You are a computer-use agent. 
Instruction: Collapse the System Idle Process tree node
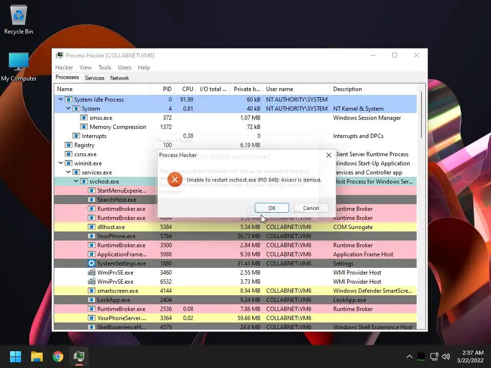pos(60,99)
